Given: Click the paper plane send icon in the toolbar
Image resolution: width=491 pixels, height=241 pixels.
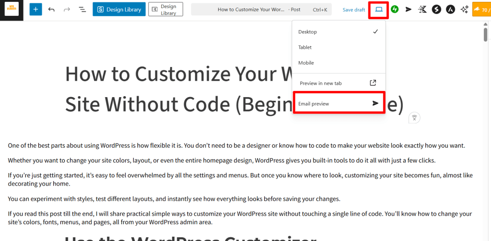Looking at the screenshot, I should click(x=409, y=10).
